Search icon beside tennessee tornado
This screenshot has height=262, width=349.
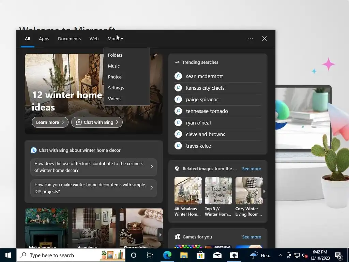click(x=178, y=111)
